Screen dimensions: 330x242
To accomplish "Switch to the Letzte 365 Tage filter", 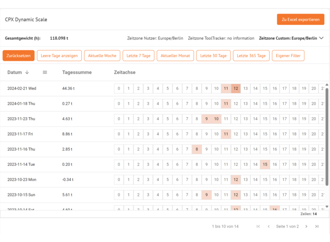I will click(x=251, y=56).
